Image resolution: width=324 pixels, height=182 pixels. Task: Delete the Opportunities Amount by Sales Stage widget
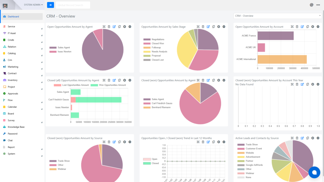203,27
